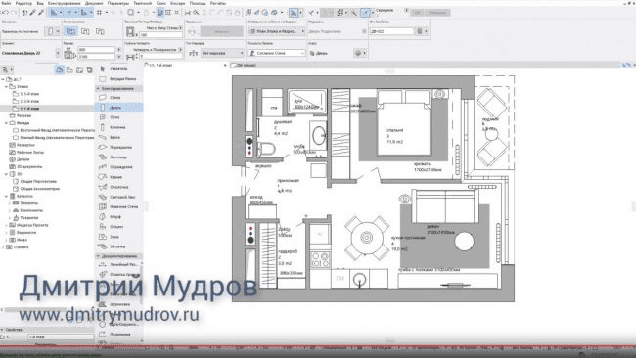Toggle second door anchor point option
This screenshot has width=636, height=358.
click(85, 31)
